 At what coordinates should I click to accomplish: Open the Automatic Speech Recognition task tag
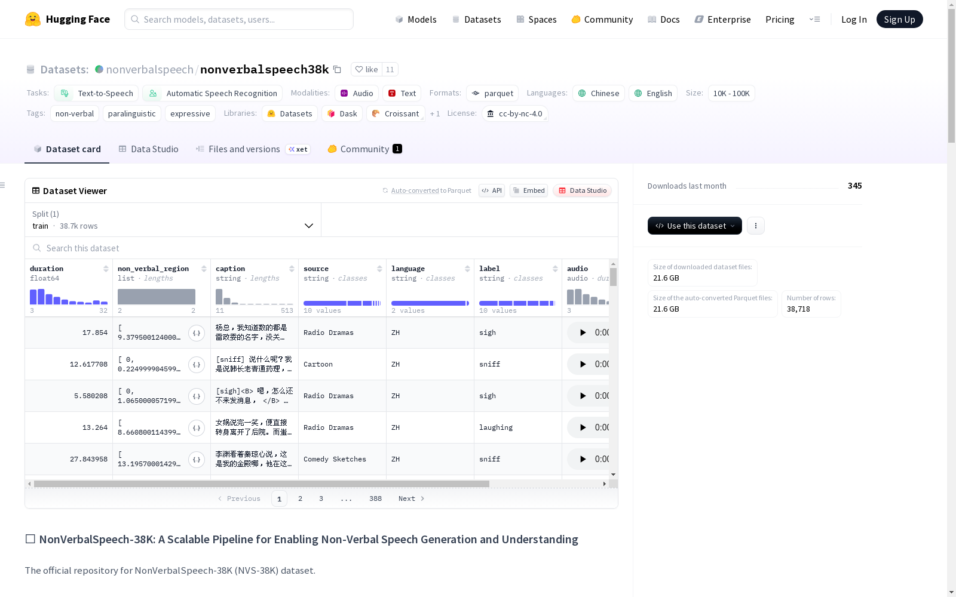click(x=212, y=93)
